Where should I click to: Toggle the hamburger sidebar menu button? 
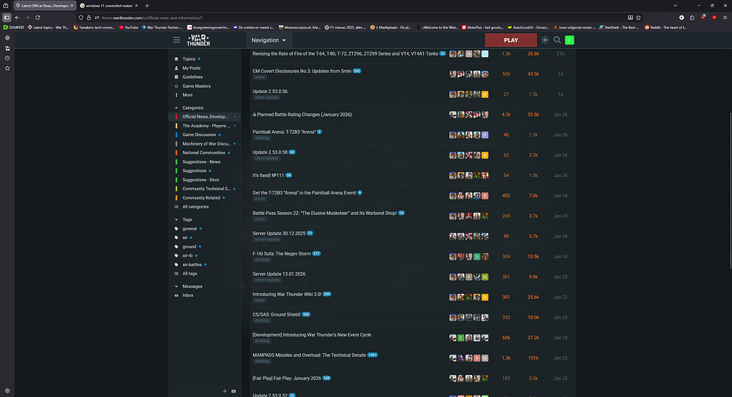coord(176,39)
